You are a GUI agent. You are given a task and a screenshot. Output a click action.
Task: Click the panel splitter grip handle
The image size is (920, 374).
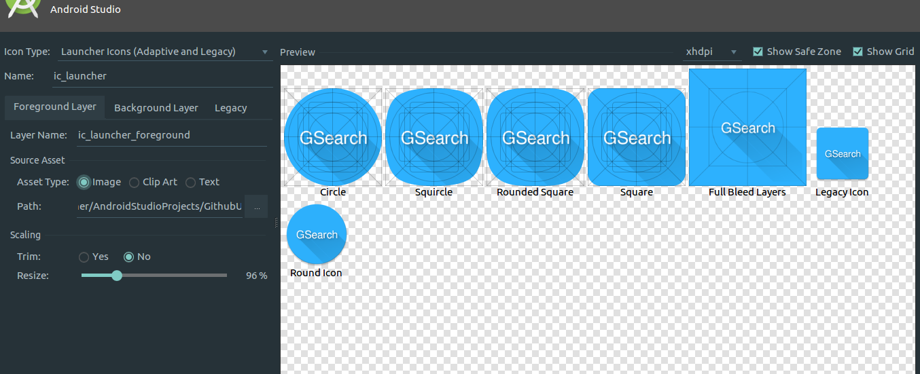pyautogui.click(x=276, y=223)
